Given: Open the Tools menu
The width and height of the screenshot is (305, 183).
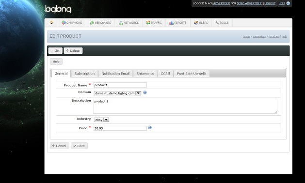Looking at the screenshot, I should coord(222,23).
